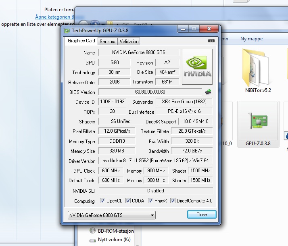Click the NVIDIA logo image
288x246 pixels.
[x=197, y=67]
